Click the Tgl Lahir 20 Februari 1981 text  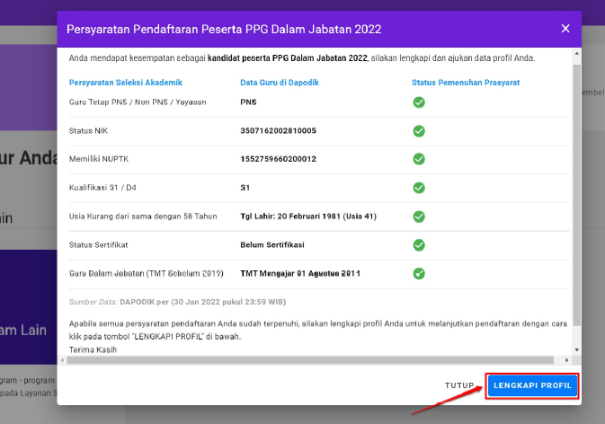(x=308, y=216)
